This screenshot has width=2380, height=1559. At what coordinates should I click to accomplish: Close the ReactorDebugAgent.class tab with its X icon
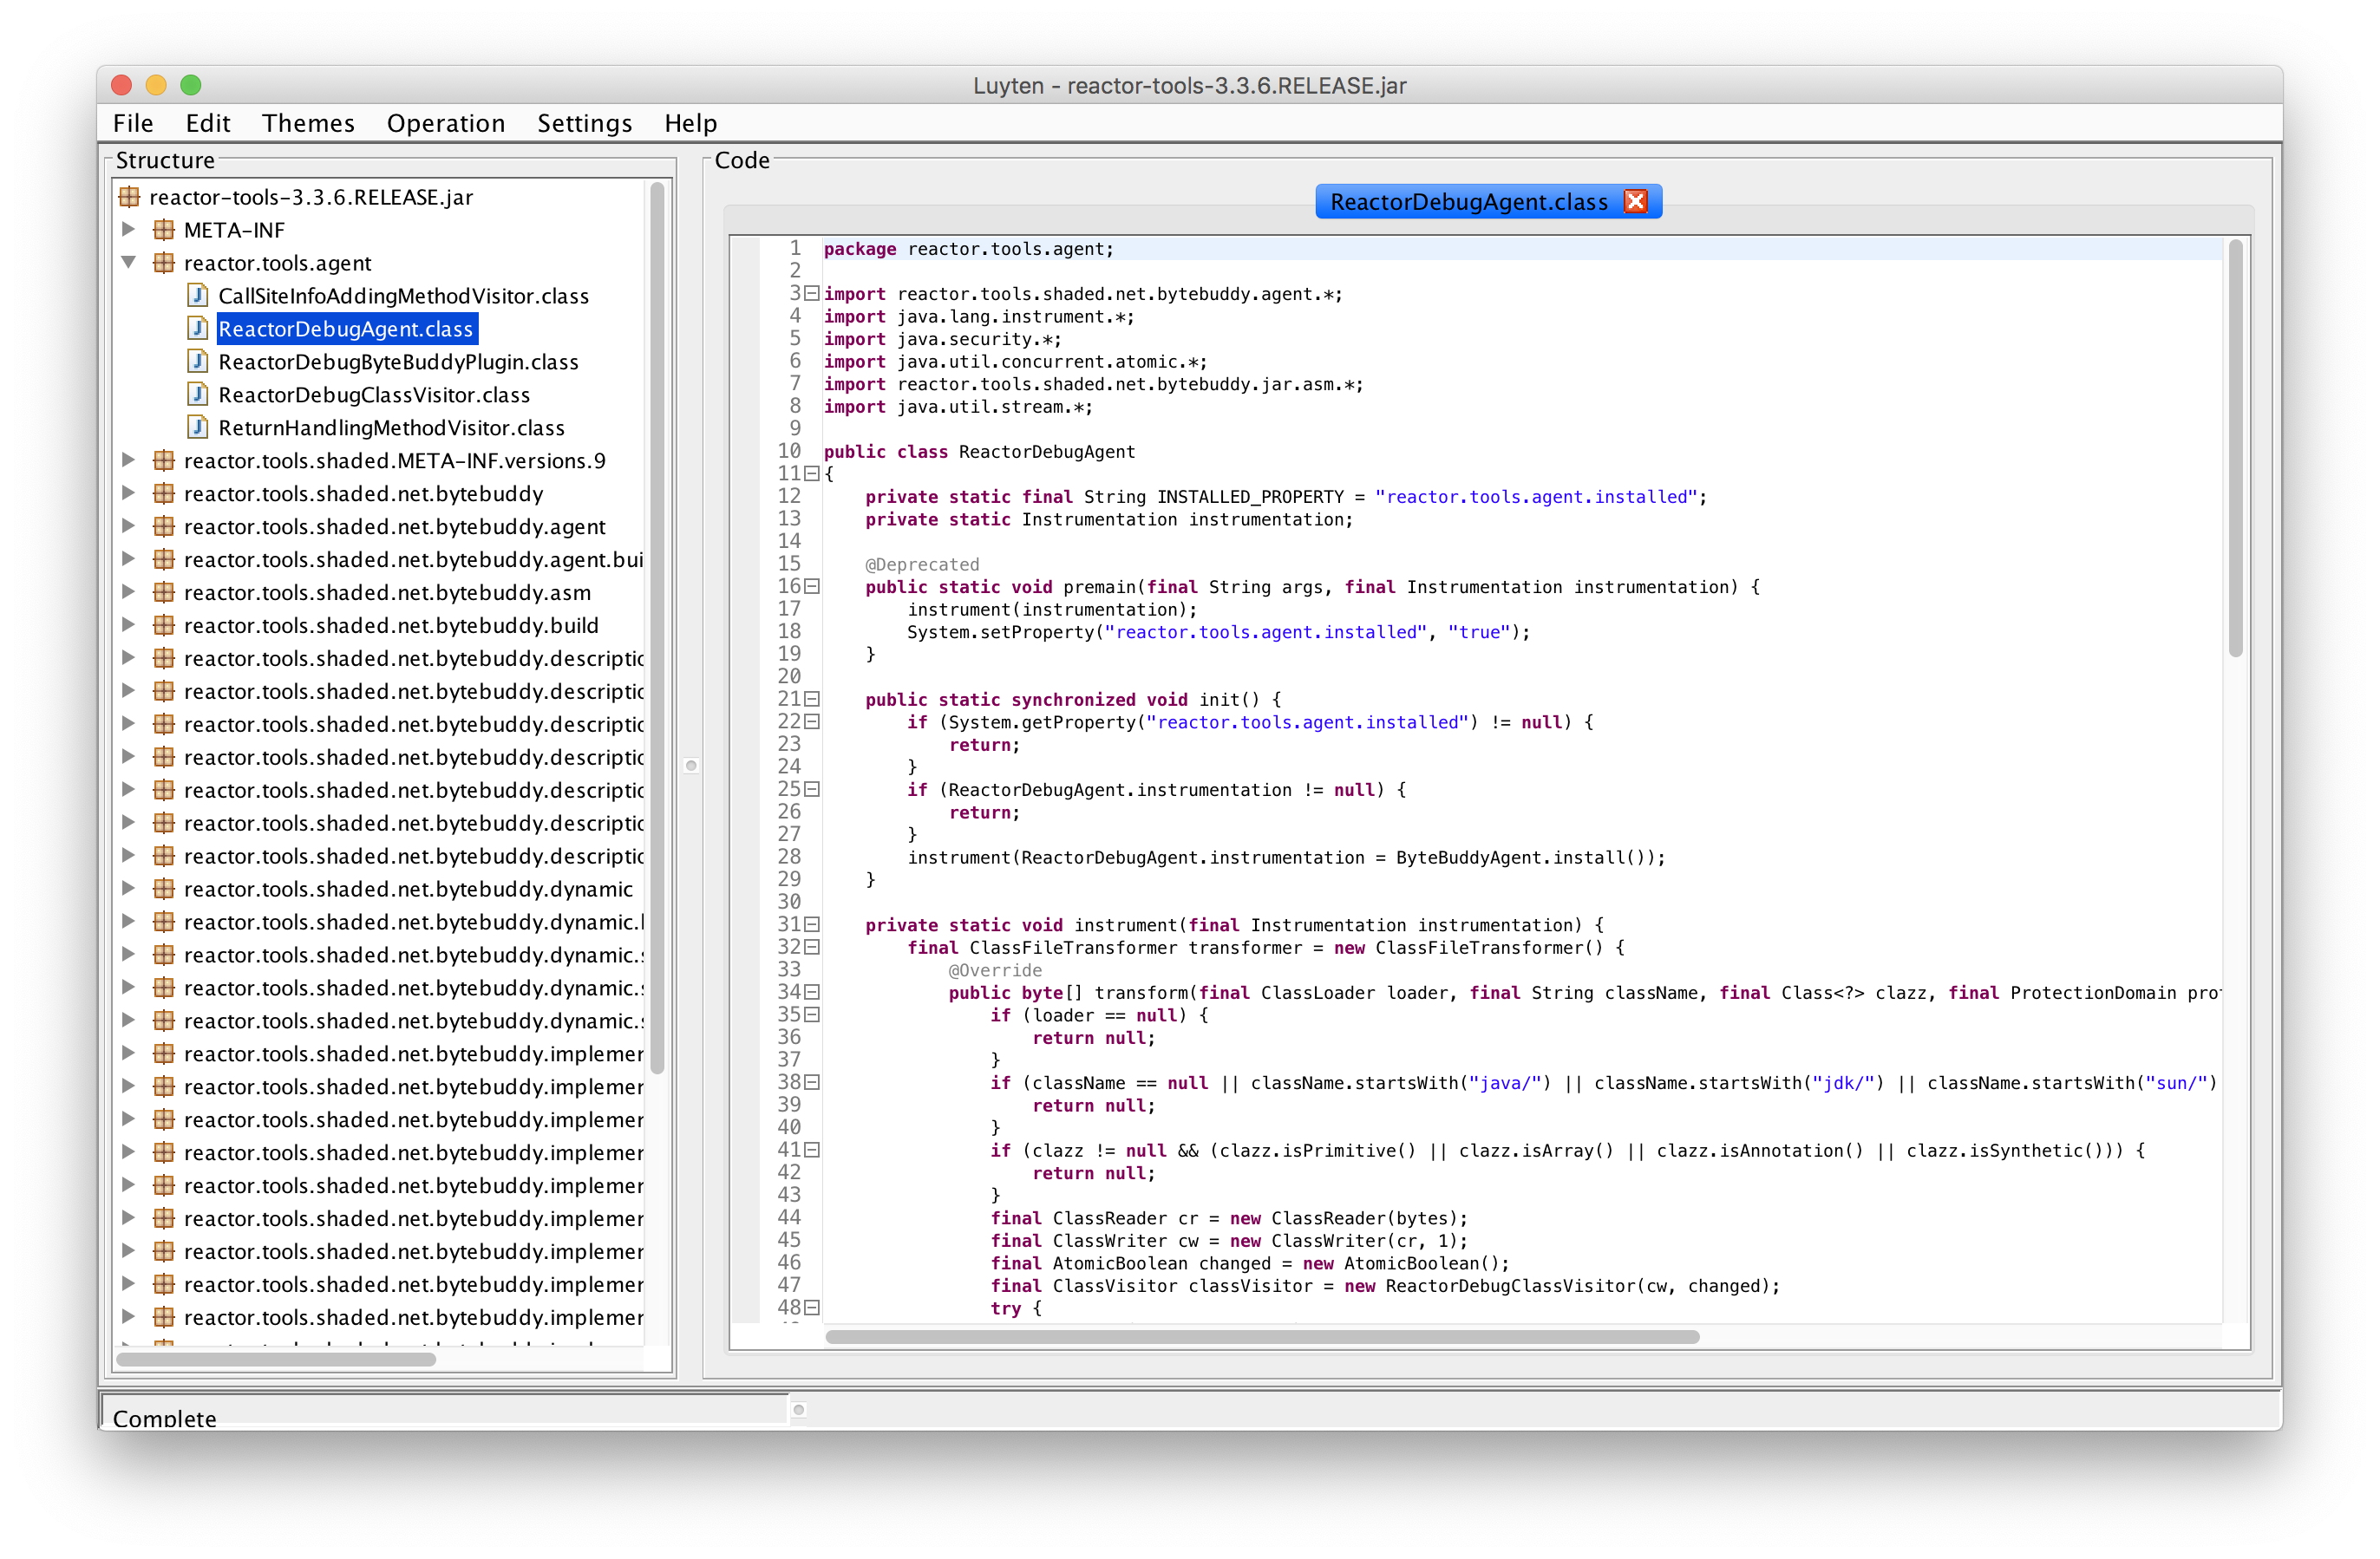pyautogui.click(x=1636, y=201)
